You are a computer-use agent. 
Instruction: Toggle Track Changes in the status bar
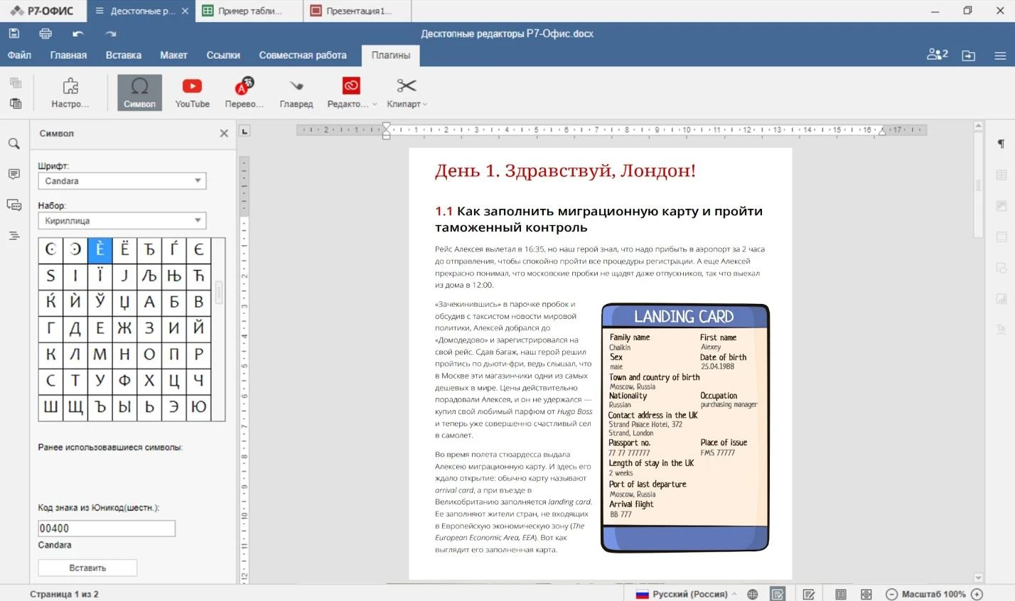tap(809, 594)
